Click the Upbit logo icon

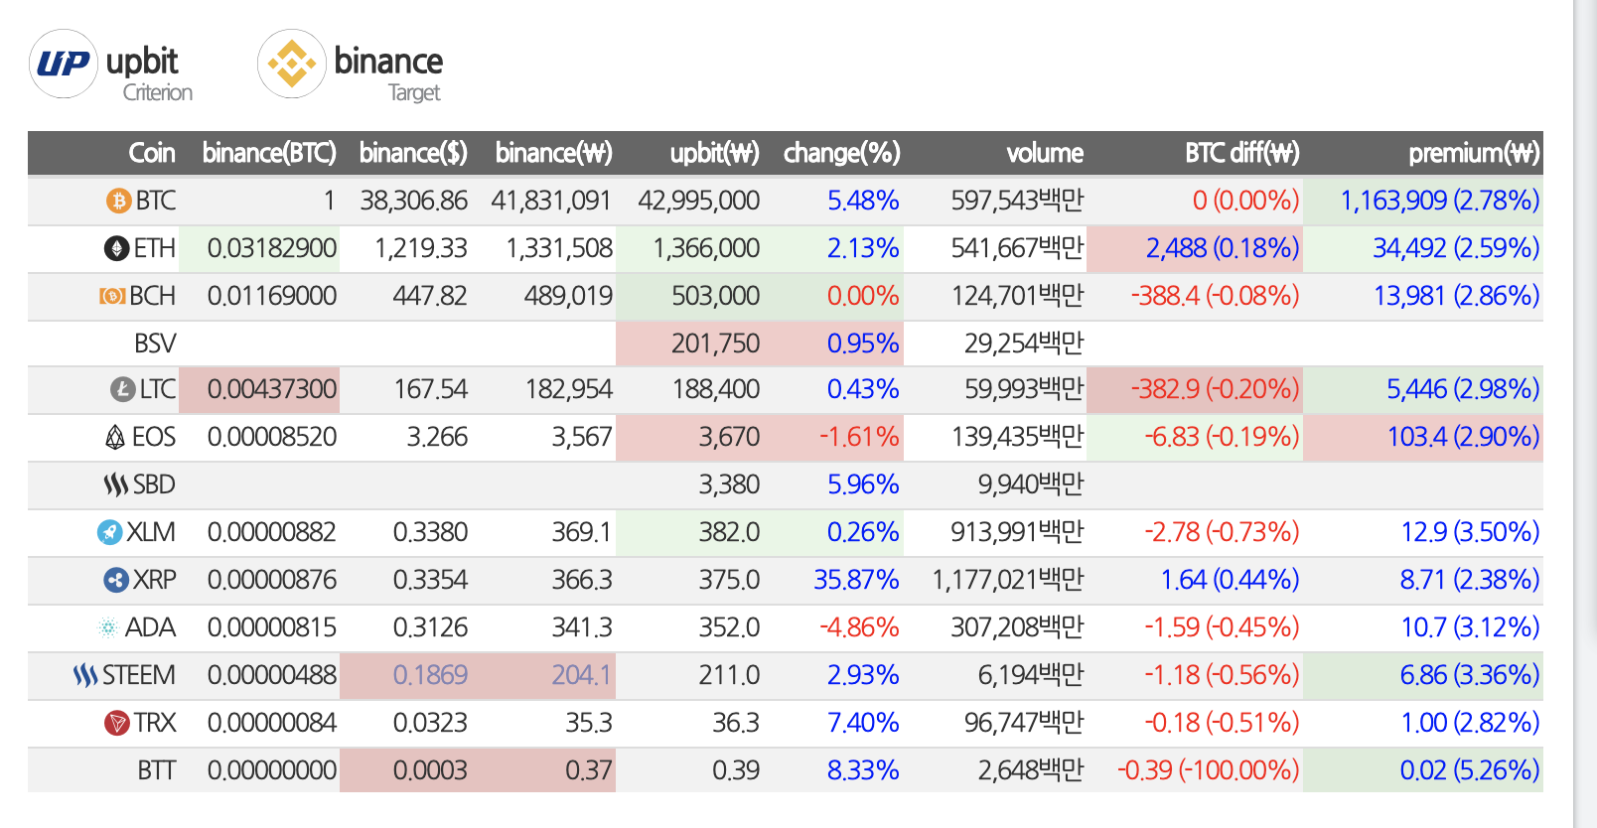(64, 64)
